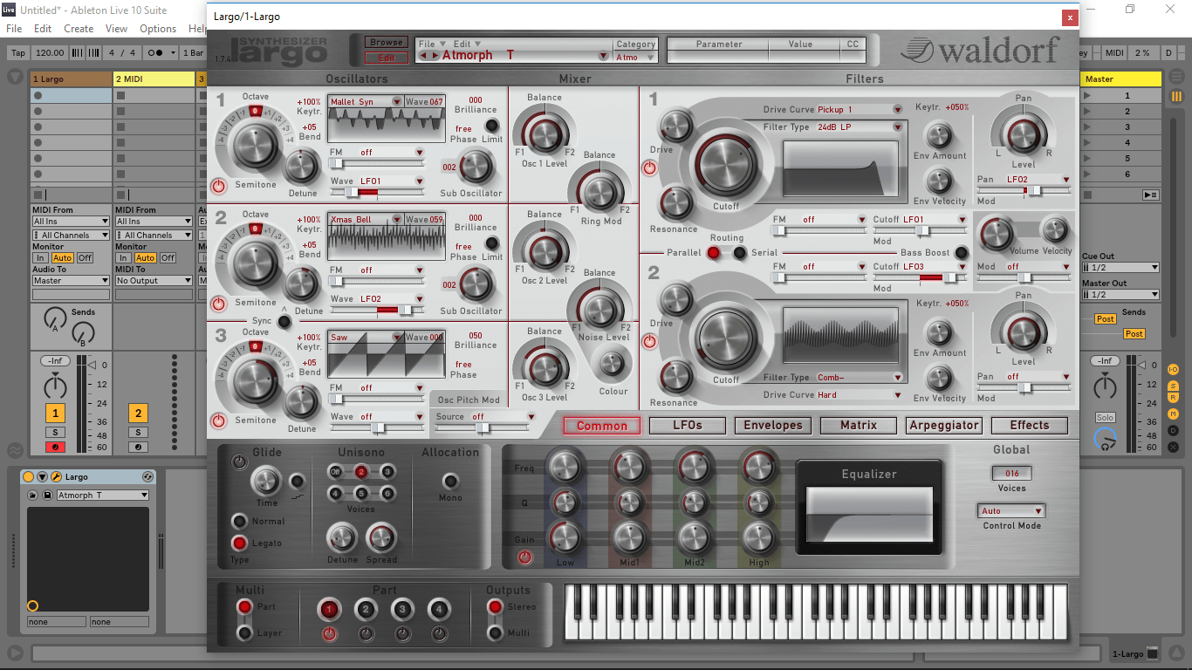1192x670 pixels.
Task: Select Part 2 button
Action: point(367,609)
